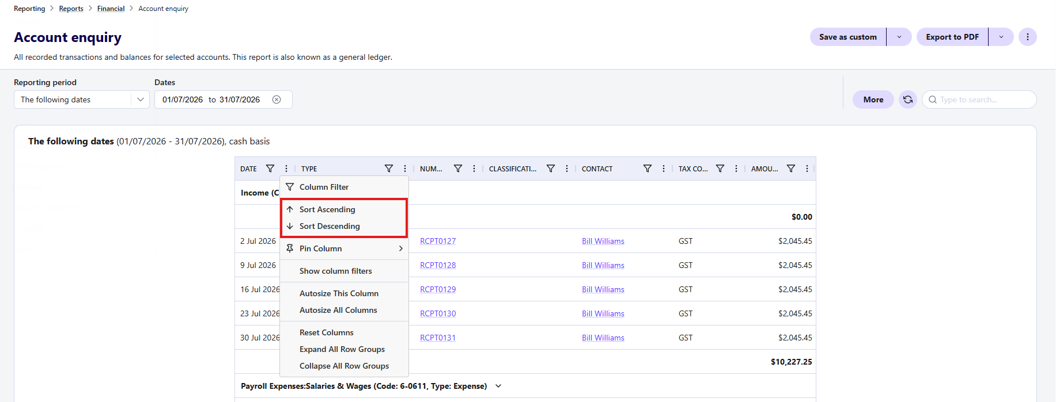
Task: Open DATE column options menu dots
Action: pos(286,169)
